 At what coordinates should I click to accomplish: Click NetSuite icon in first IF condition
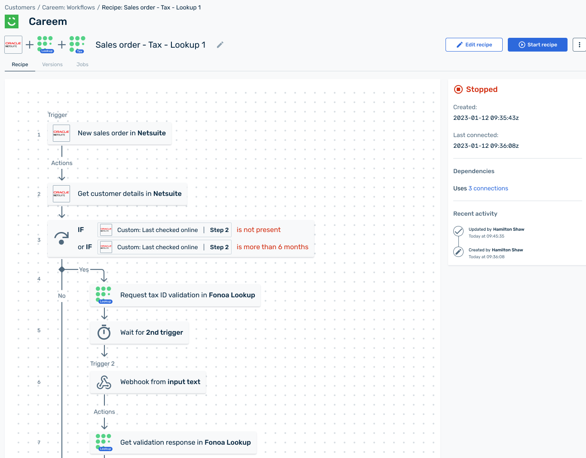106,230
